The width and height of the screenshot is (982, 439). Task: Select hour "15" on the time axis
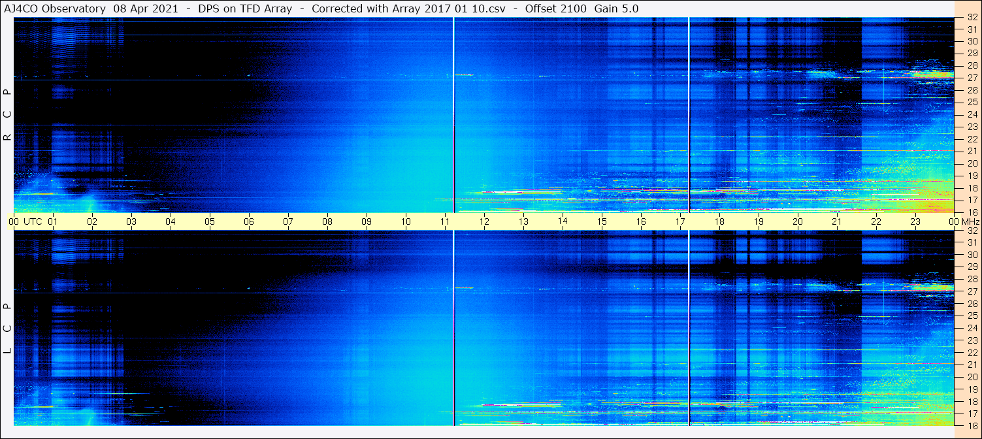coord(602,221)
